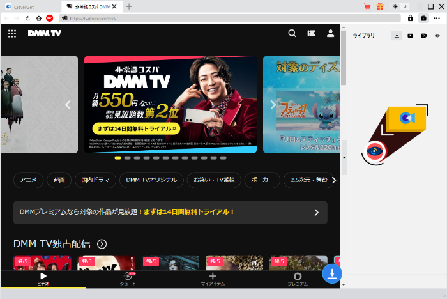Open the アニメ category chip
Viewport: 447px width, 299px height.
coord(28,180)
